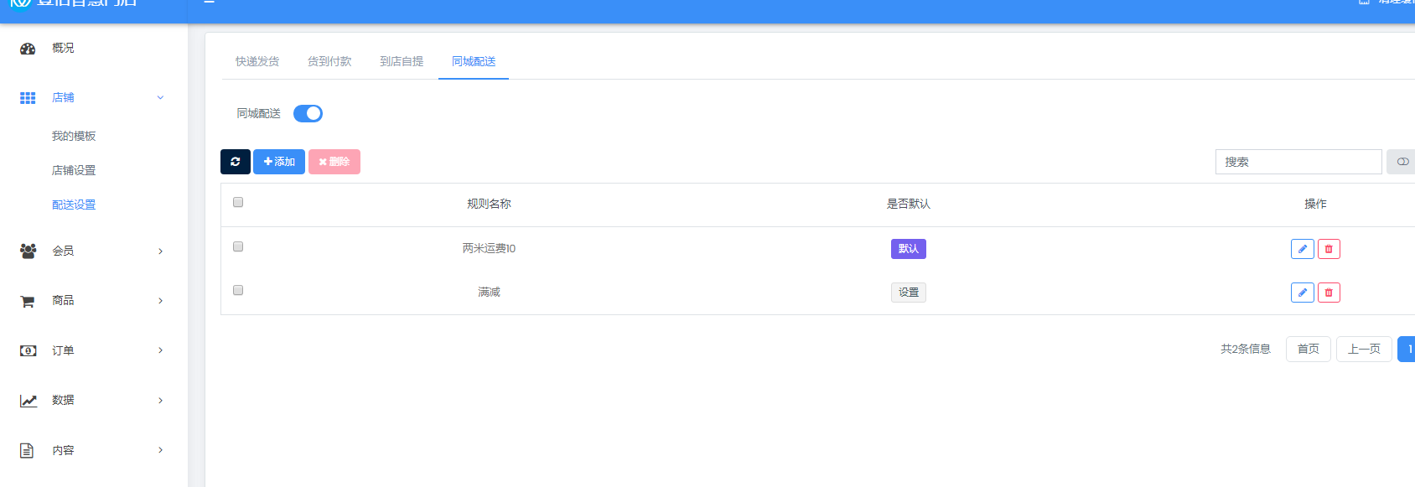Screen dimensions: 1415x487
Task: Click the 数据 chart icon in sidebar
Action: [28, 401]
